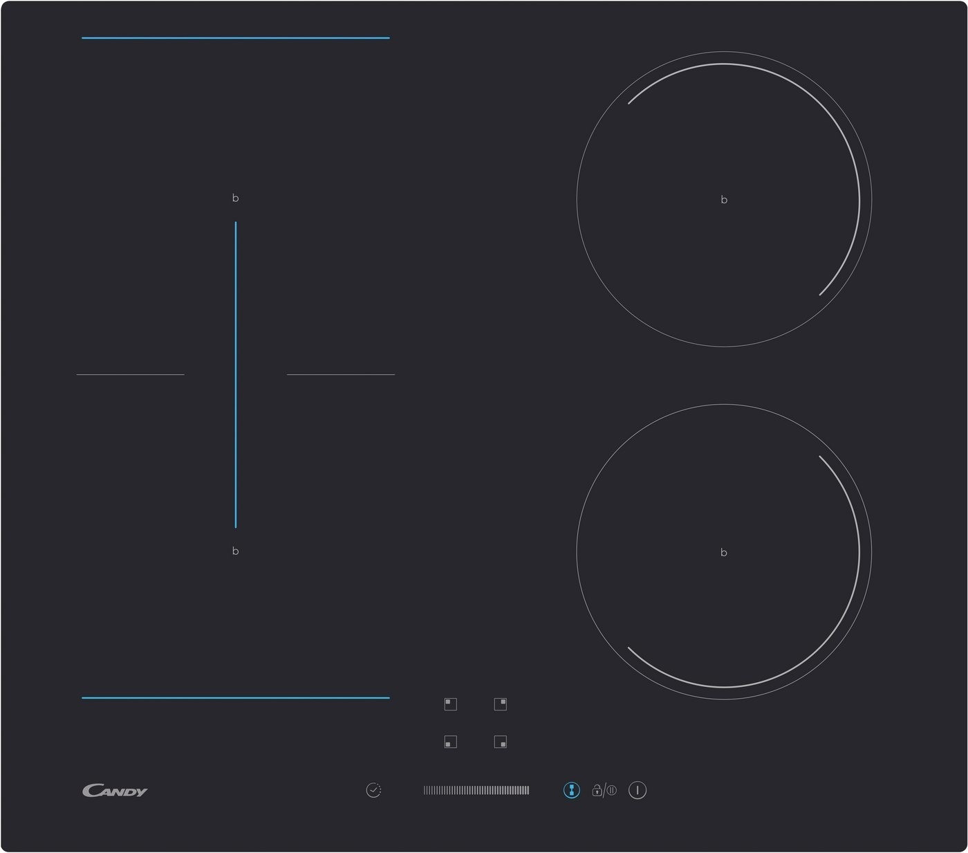968x853 pixels.
Task: Tap the "b" marker below the vertical blue line
Action: (x=235, y=551)
